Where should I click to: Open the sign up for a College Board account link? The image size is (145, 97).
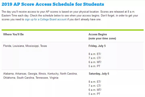pos(46,19)
